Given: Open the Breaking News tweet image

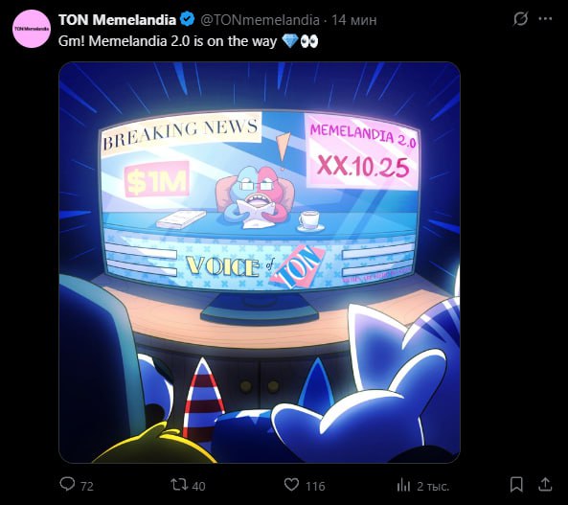Looking at the screenshot, I should tap(260, 263).
